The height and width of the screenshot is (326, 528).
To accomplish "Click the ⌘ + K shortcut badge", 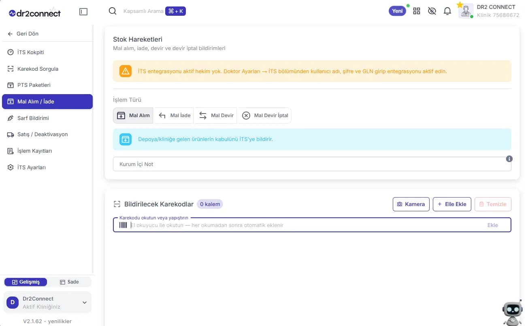I will click(175, 11).
